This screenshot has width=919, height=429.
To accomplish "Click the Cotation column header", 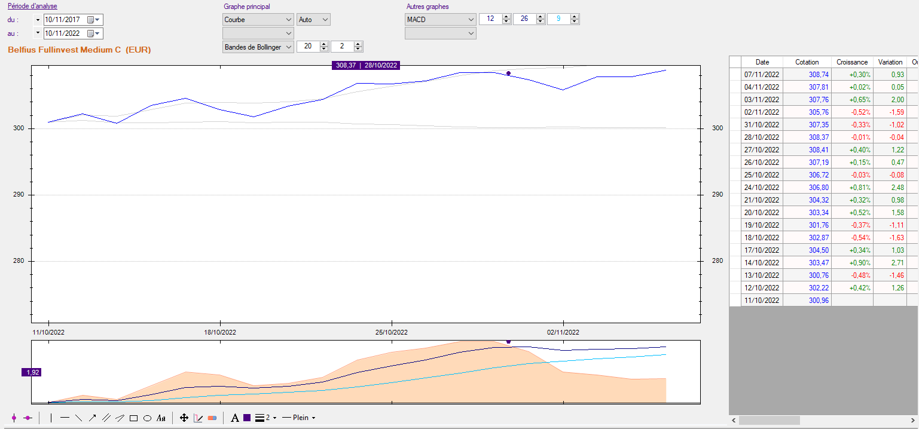I will tap(807, 62).
